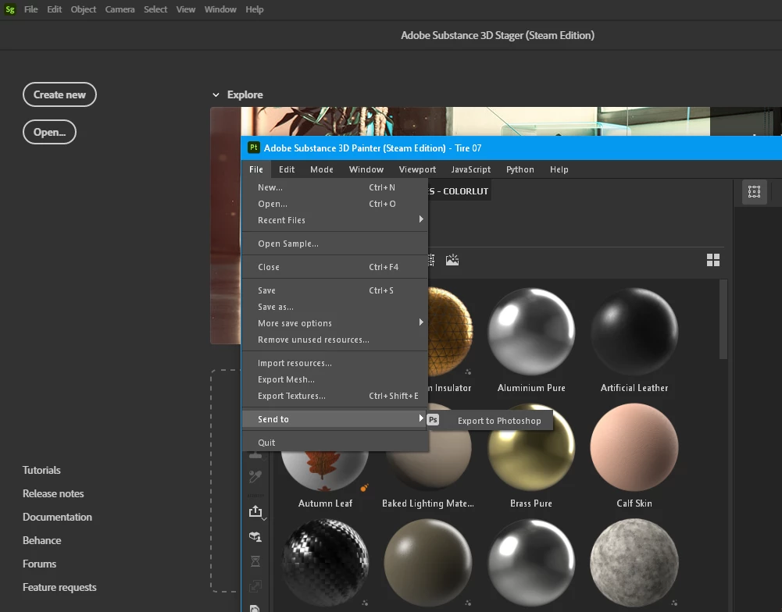Open Painter's Edit menu
Screen dimensions: 782x612
tap(287, 169)
